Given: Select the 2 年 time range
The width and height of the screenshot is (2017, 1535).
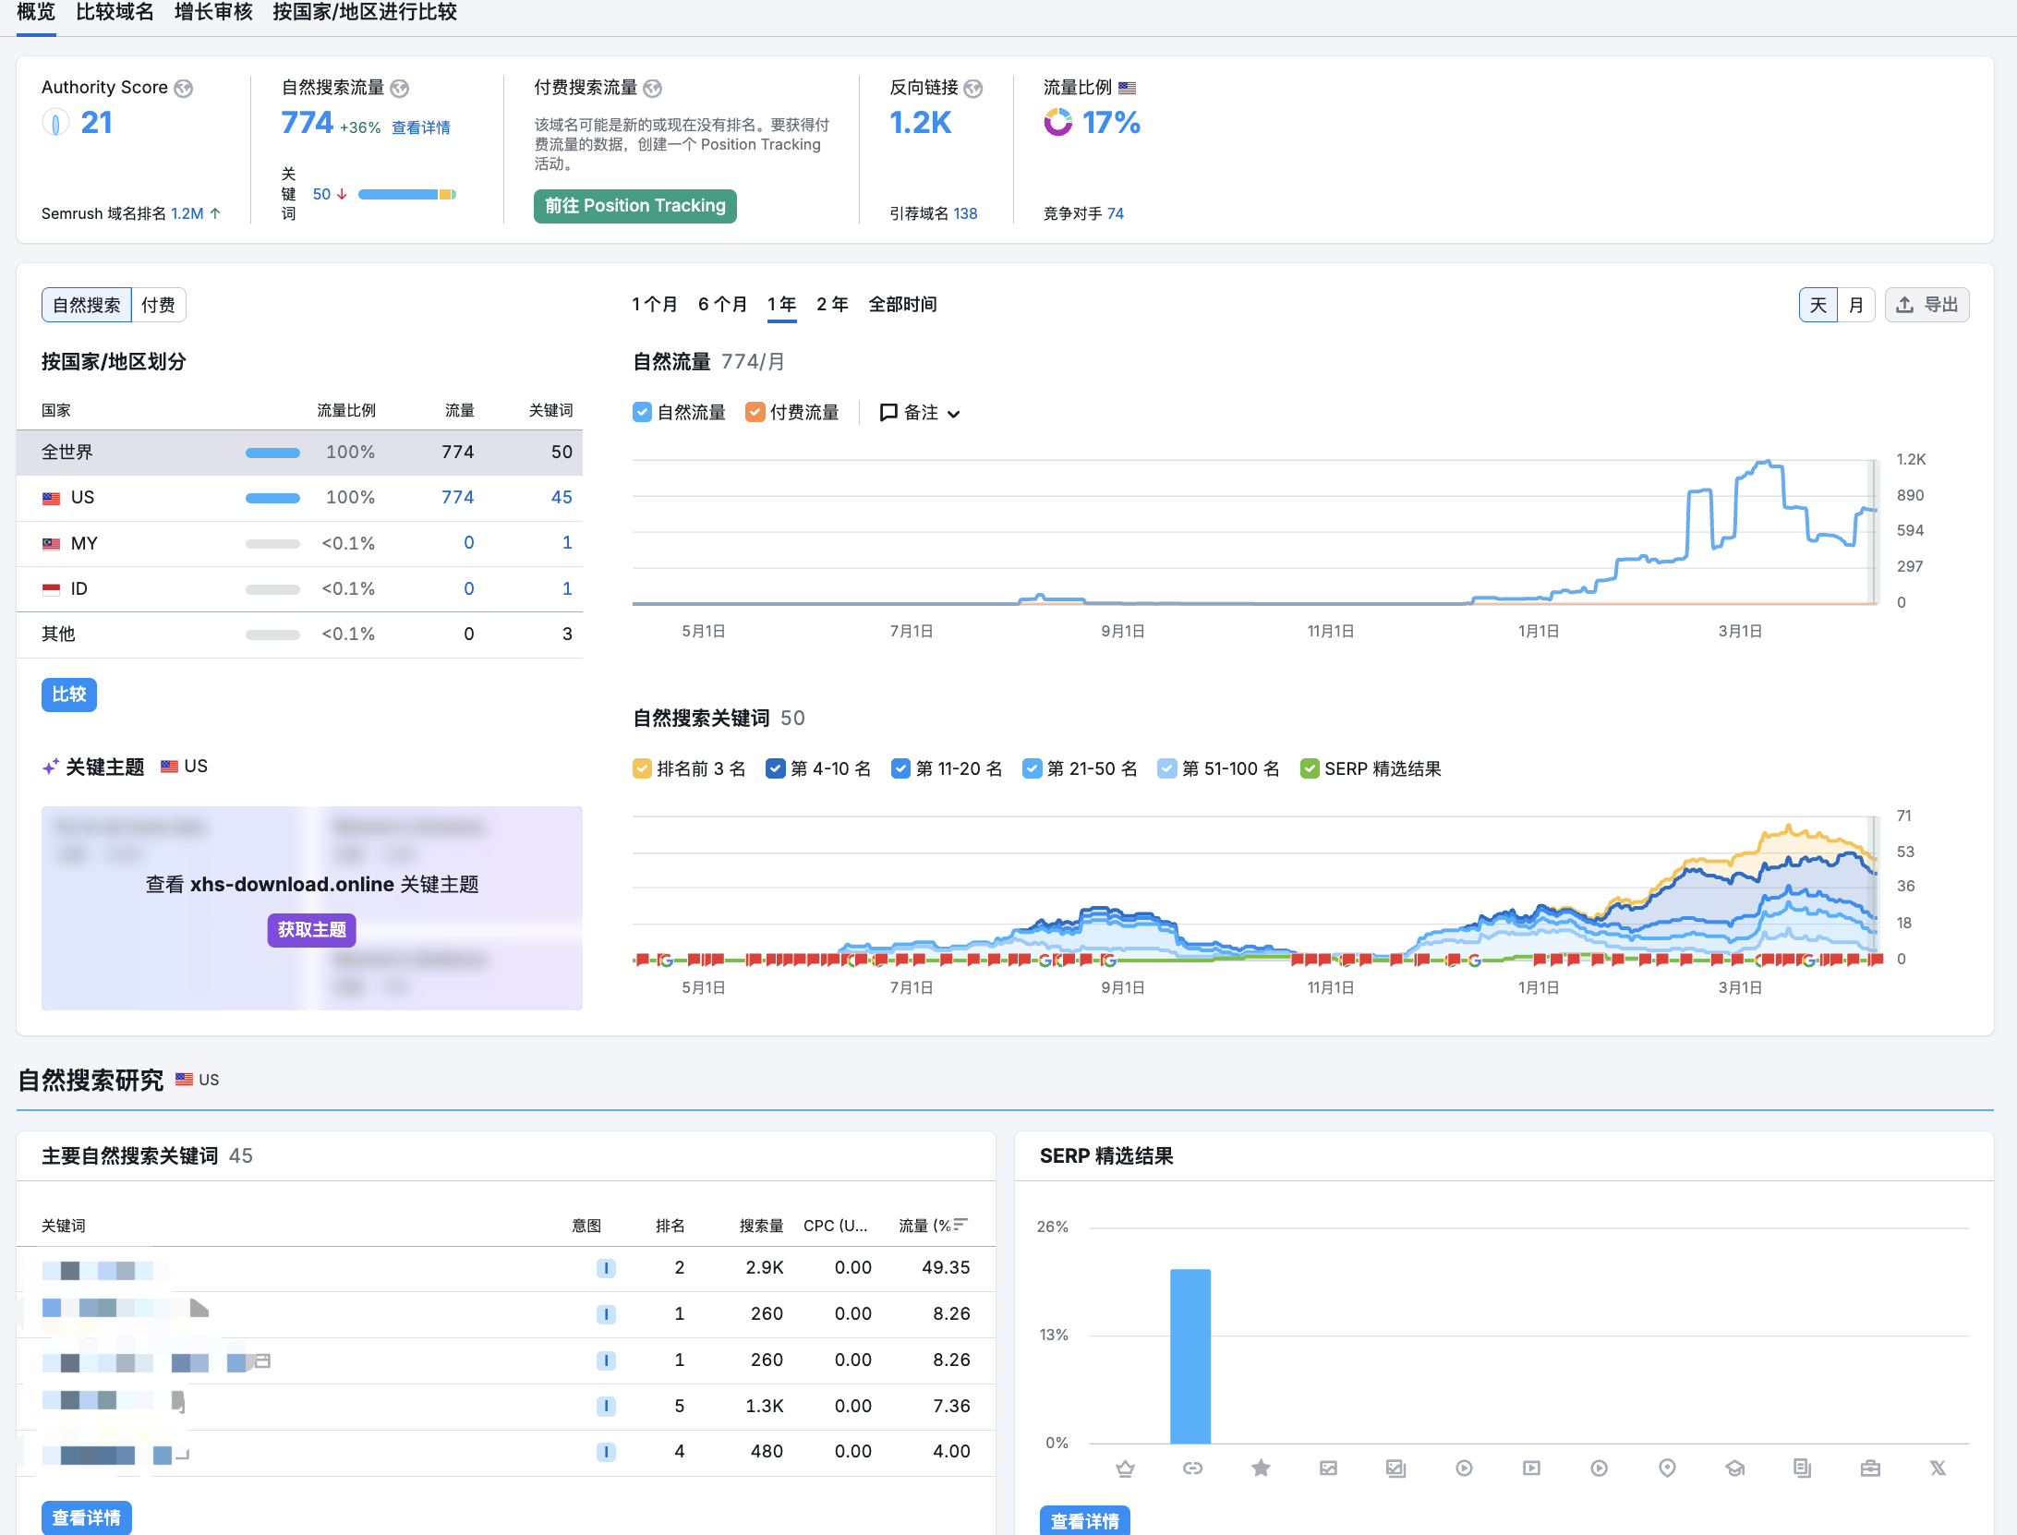Looking at the screenshot, I should (832, 305).
